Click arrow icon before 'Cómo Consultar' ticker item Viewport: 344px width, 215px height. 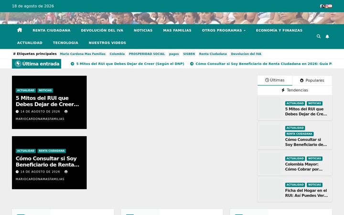point(192,64)
